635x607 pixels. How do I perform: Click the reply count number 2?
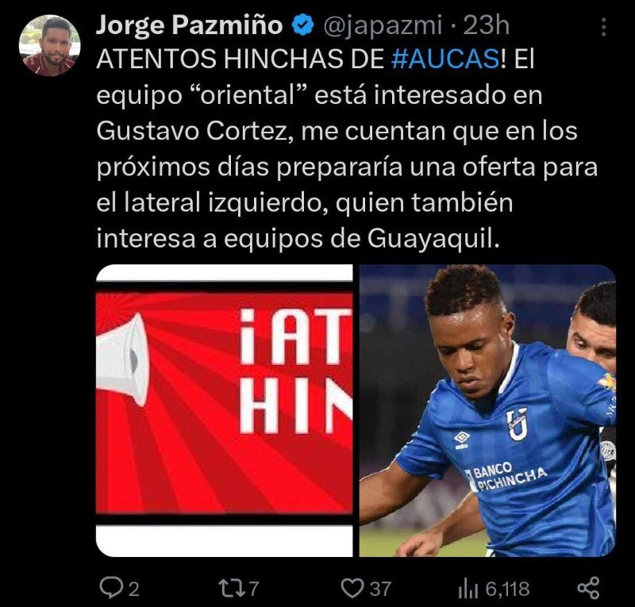(133, 589)
